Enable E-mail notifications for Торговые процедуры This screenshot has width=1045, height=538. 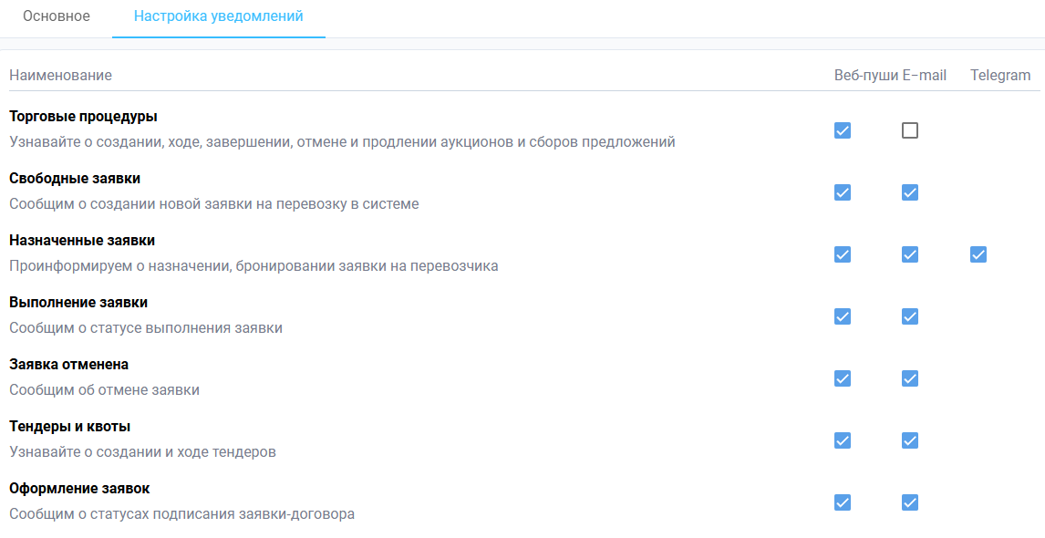coord(909,130)
